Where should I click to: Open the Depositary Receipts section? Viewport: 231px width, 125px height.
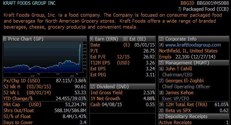pos(194,117)
